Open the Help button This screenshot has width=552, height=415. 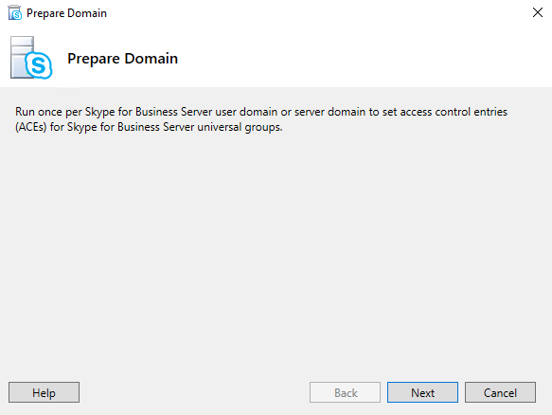point(44,392)
